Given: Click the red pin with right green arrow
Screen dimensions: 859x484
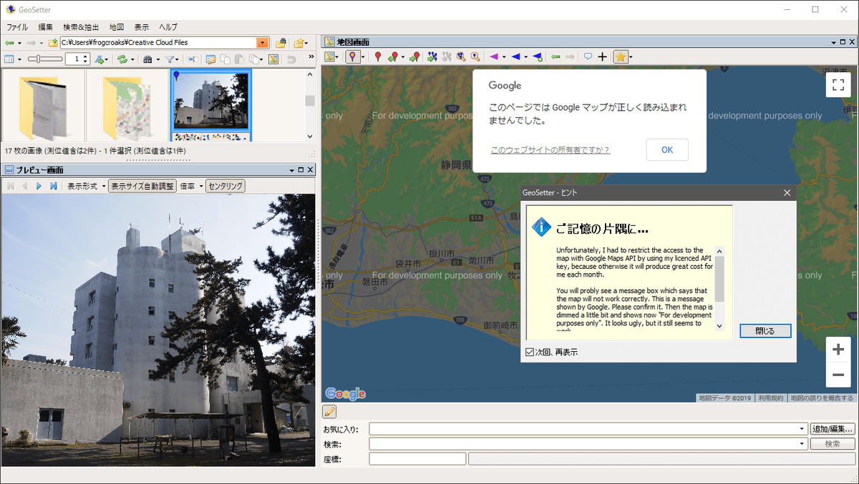Looking at the screenshot, I should pos(415,56).
